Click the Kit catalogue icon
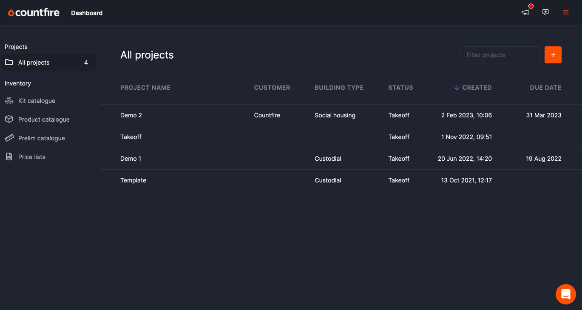 coord(9,101)
